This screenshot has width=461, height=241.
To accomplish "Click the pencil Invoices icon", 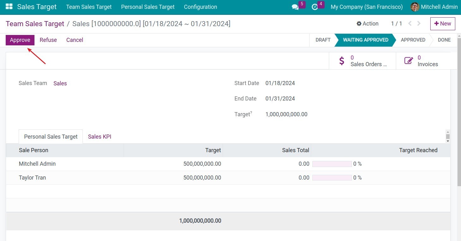I will (x=409, y=61).
